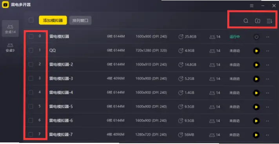Click the 1.4GB disk size text

(x=190, y=93)
